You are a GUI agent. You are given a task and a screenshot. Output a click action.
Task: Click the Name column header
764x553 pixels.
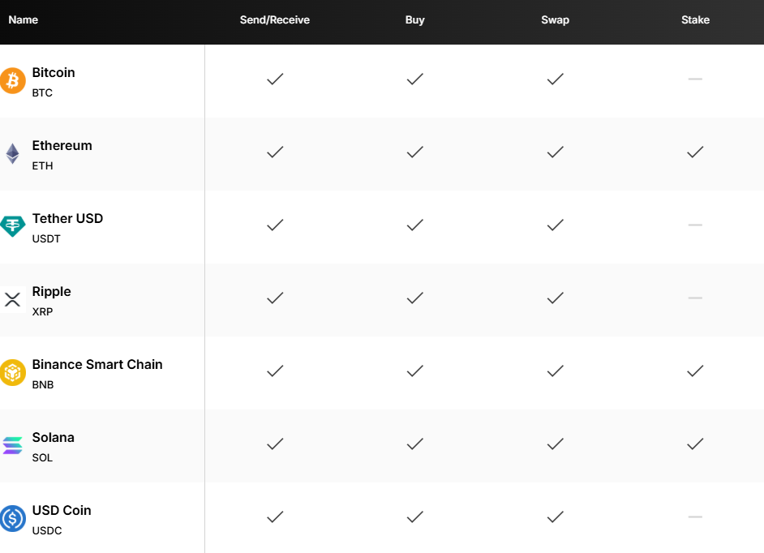coord(24,19)
